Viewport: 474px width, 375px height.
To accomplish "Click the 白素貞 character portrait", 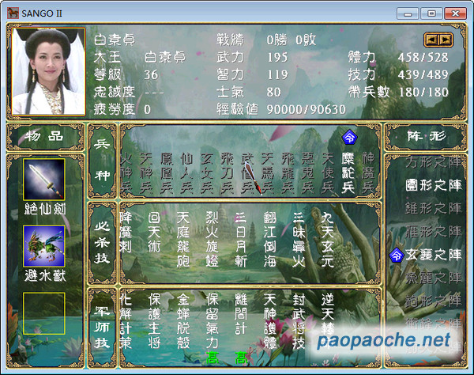I will (48, 72).
